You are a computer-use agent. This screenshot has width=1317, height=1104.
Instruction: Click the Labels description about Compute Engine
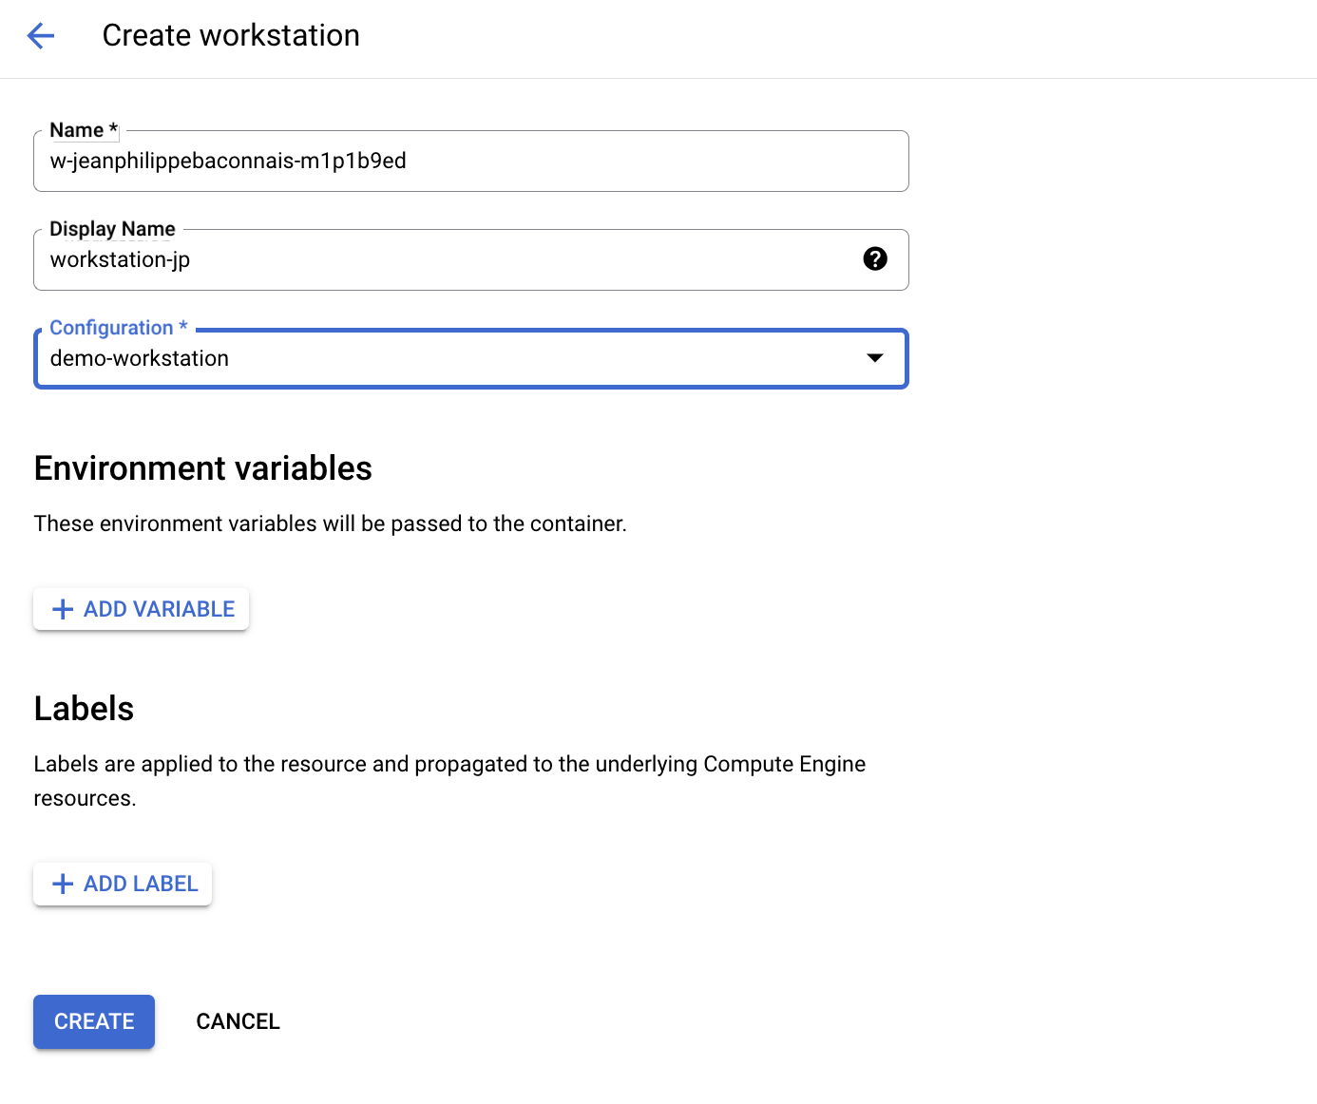(449, 765)
